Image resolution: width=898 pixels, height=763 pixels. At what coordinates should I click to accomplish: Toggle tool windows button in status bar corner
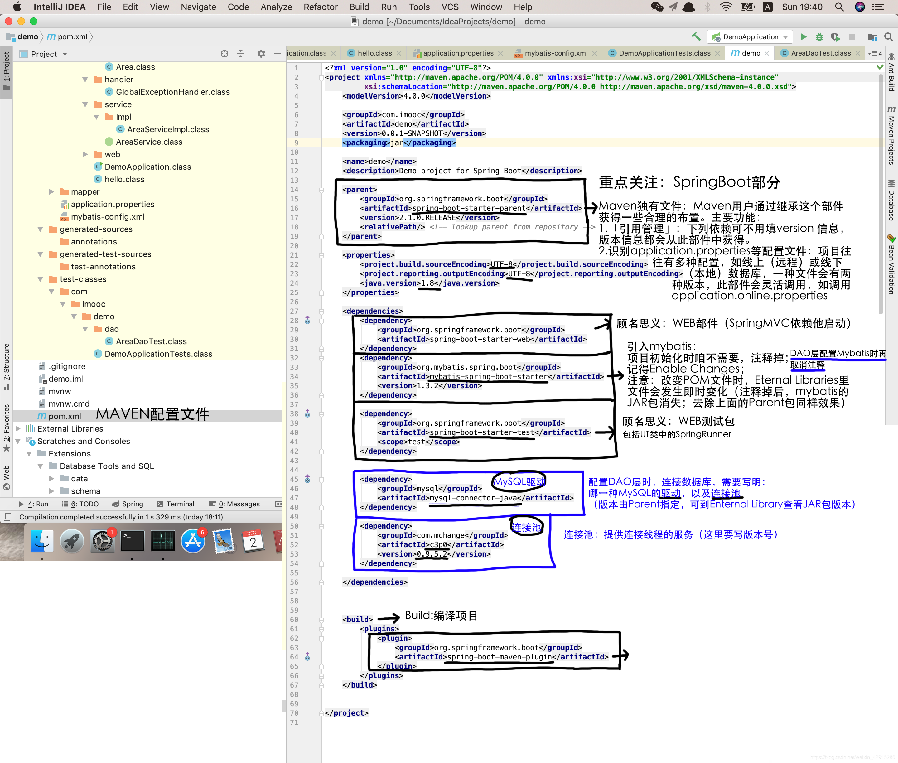(7, 517)
